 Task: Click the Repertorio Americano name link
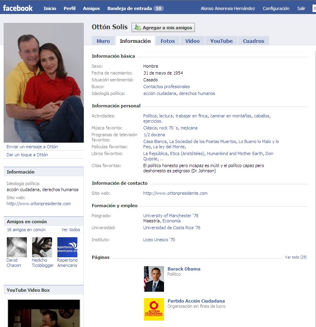pyautogui.click(x=67, y=263)
